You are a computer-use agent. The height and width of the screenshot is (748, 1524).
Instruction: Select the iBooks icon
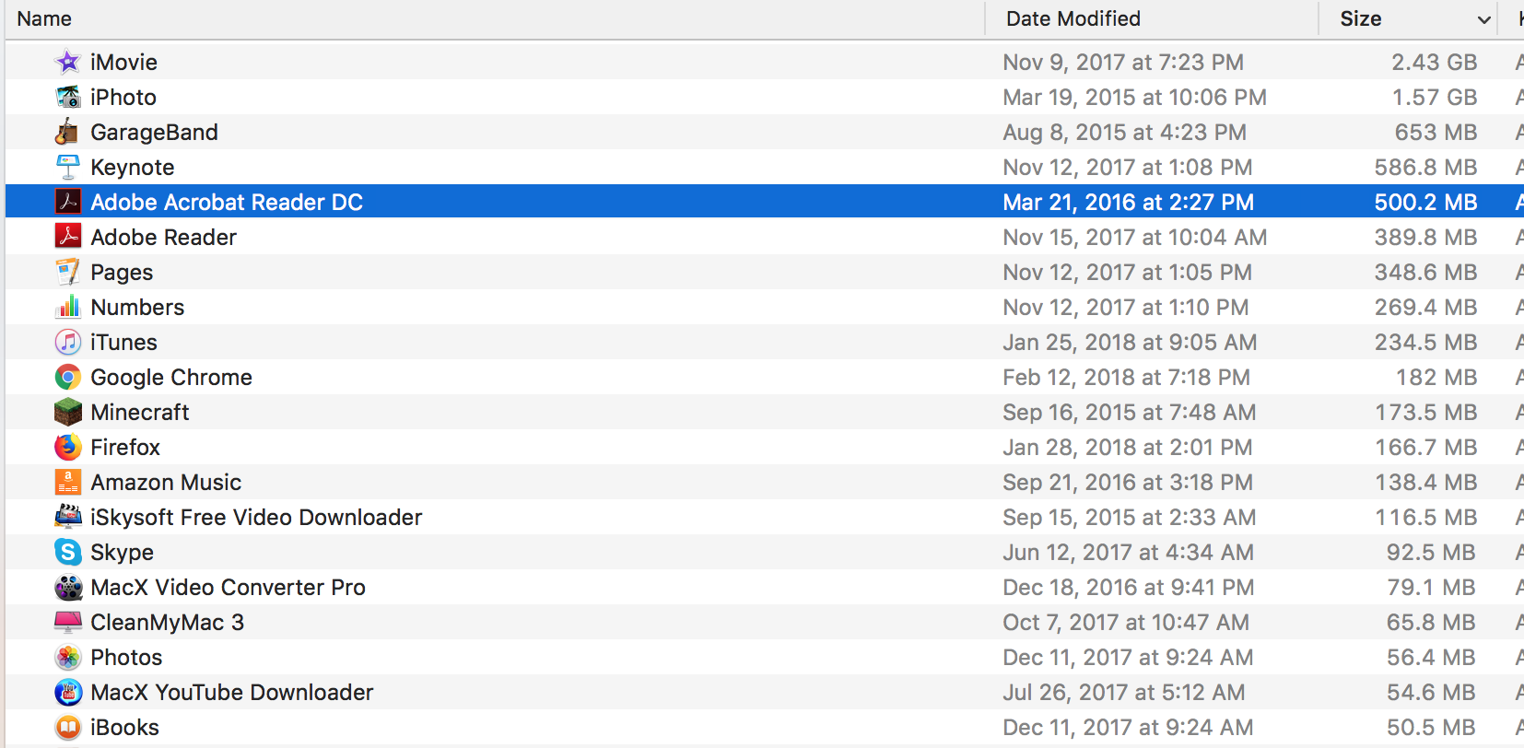(67, 727)
